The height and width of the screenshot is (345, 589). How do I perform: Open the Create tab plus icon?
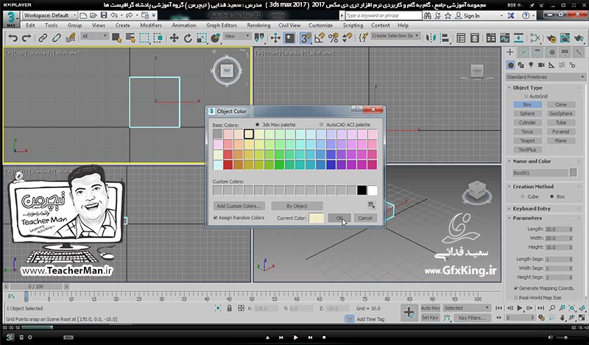click(509, 52)
